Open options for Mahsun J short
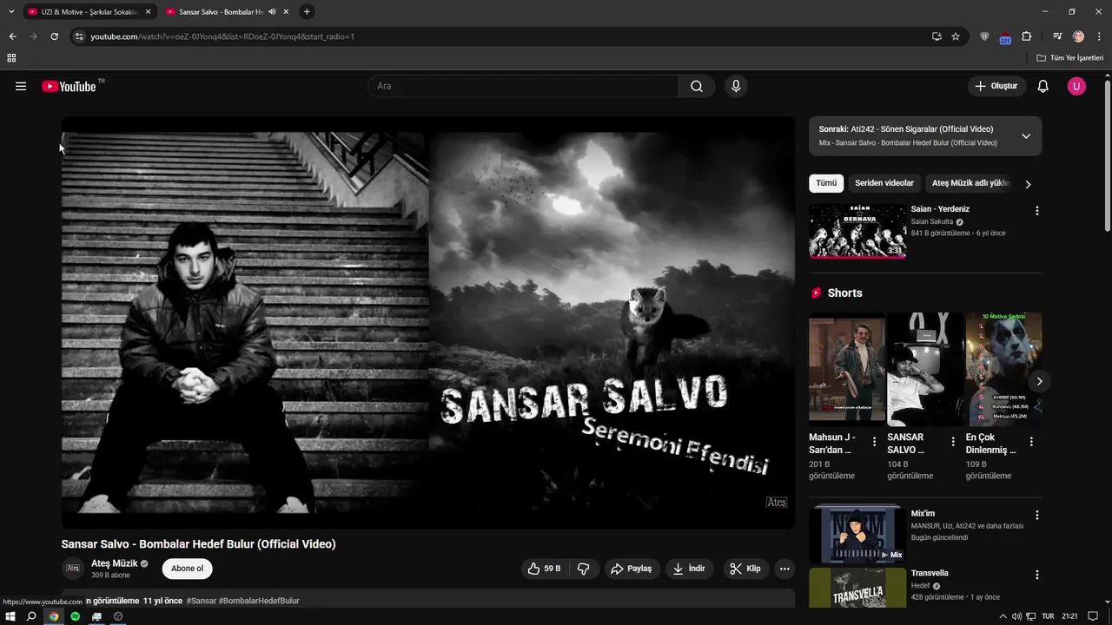 (875, 442)
